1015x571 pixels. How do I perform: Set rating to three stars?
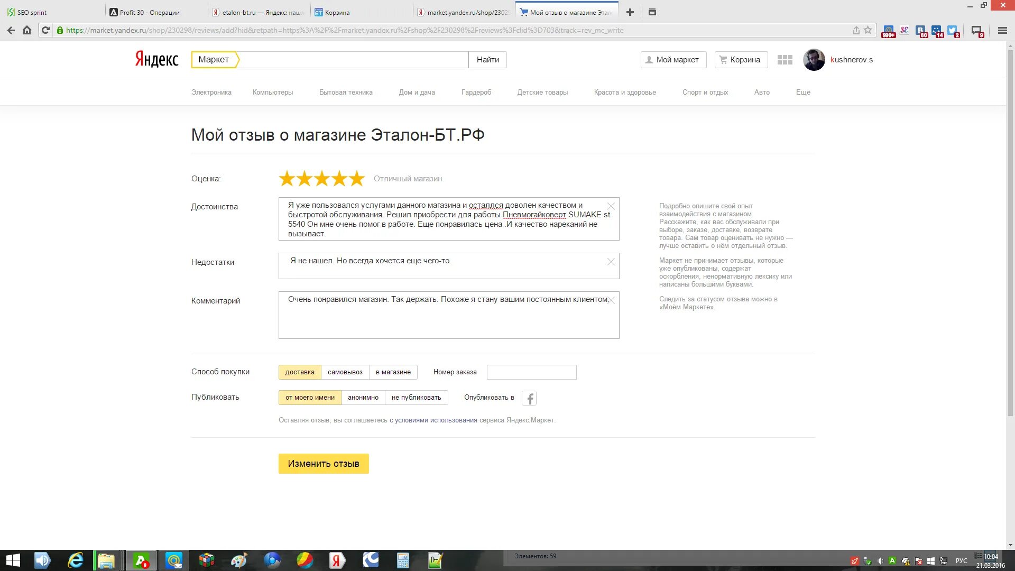[x=321, y=179]
